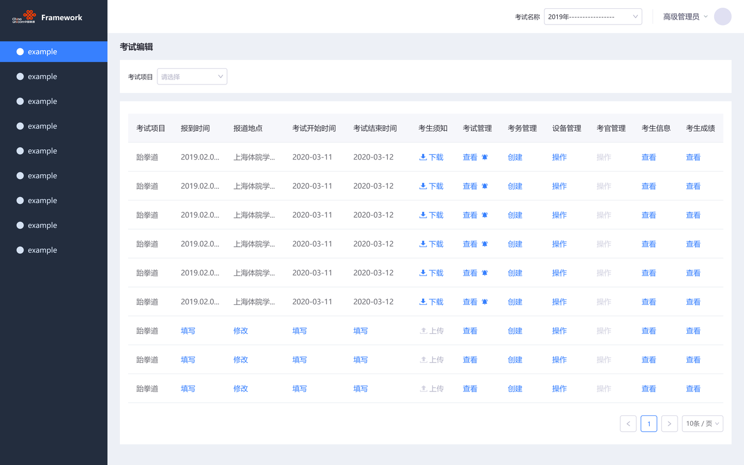The width and height of the screenshot is (744, 465).
Task: Click the alarm bell icon in the second row
Action: click(485, 186)
